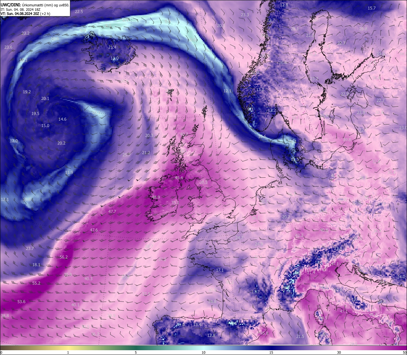Click the 20.2 value label

tap(61, 143)
